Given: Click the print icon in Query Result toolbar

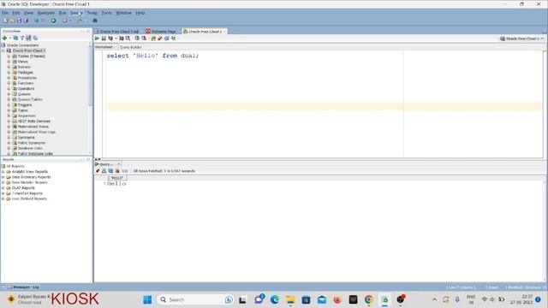Looking at the screenshot, I should pyautogui.click(x=104, y=171).
